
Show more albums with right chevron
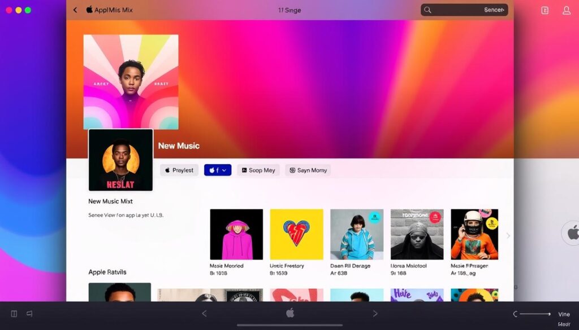point(508,236)
